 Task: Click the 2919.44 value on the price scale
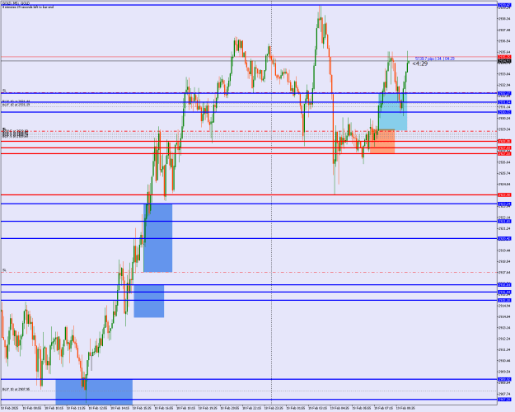pos(504,250)
